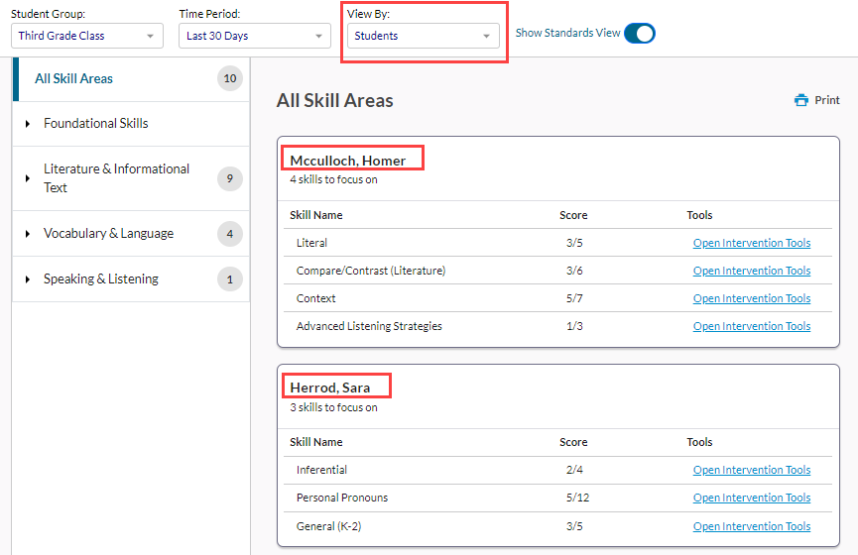Viewport: 858px width, 555px height.
Task: Click the printer icon next to Print
Action: pos(800,100)
